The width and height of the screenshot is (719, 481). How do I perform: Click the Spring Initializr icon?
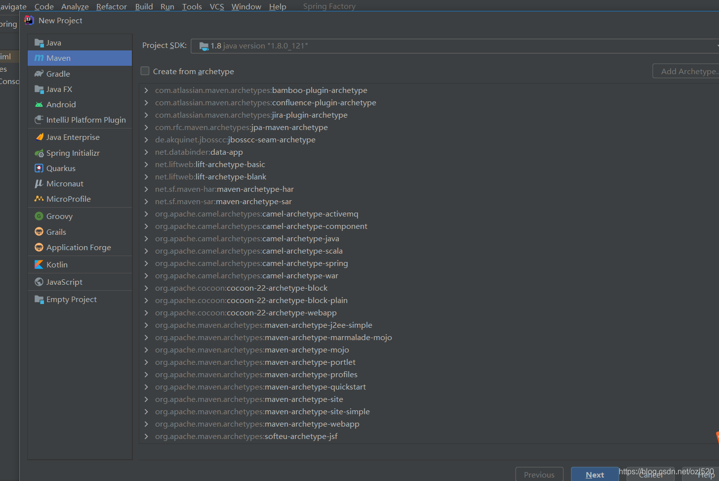39,153
